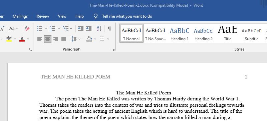The height and width of the screenshot is (121, 267).
Task: Click the words Thomas Hardy in the first line
Action: click(170, 99)
